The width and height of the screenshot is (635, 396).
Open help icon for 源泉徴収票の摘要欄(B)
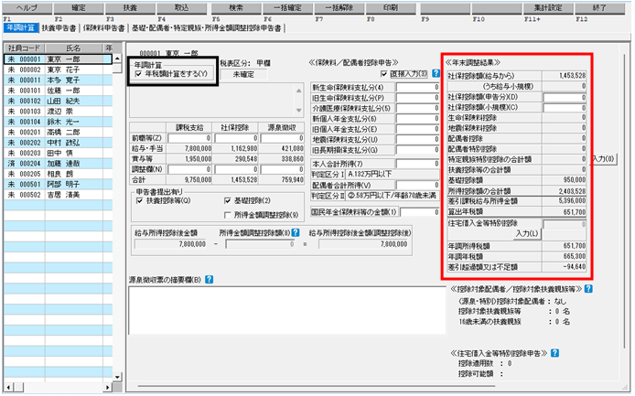[x=209, y=279]
